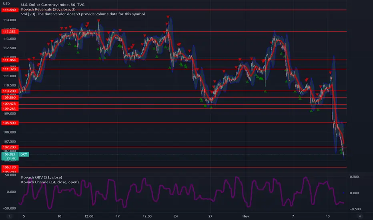Click the 113.000 price axis value
Image resolution: width=373 pixels, height=220 pixels.
click(10, 39)
